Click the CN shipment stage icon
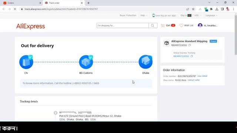Viewport: 237px width, 133px height. [x=26, y=62]
